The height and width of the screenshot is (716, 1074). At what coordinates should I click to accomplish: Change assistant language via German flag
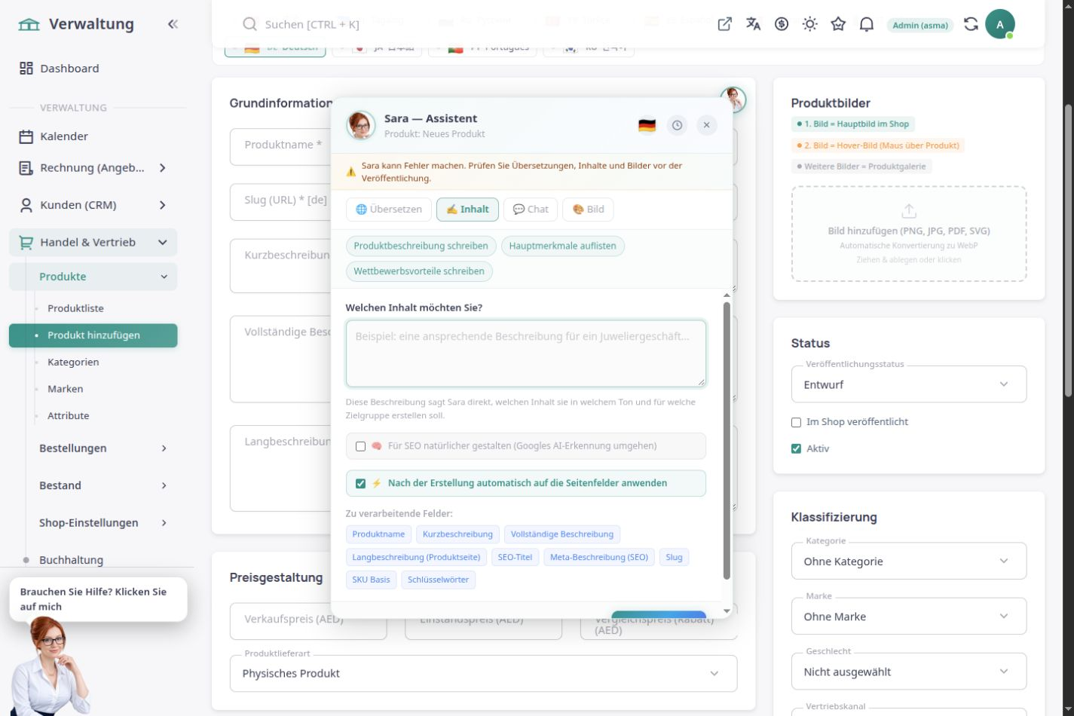[647, 125]
